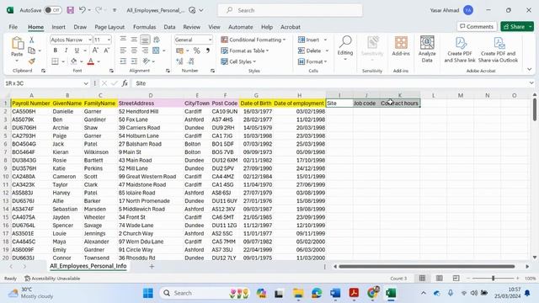539x303 pixels.
Task: Toggle the AutoSave switch
Action: pos(52,10)
